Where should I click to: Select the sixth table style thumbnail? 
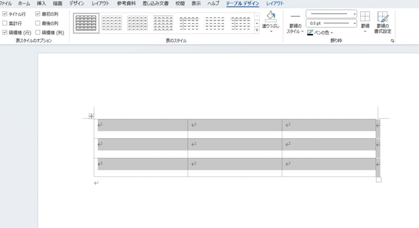[214, 23]
